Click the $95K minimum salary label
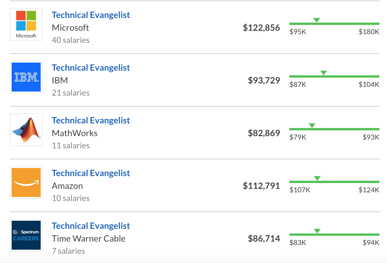 coord(298,32)
